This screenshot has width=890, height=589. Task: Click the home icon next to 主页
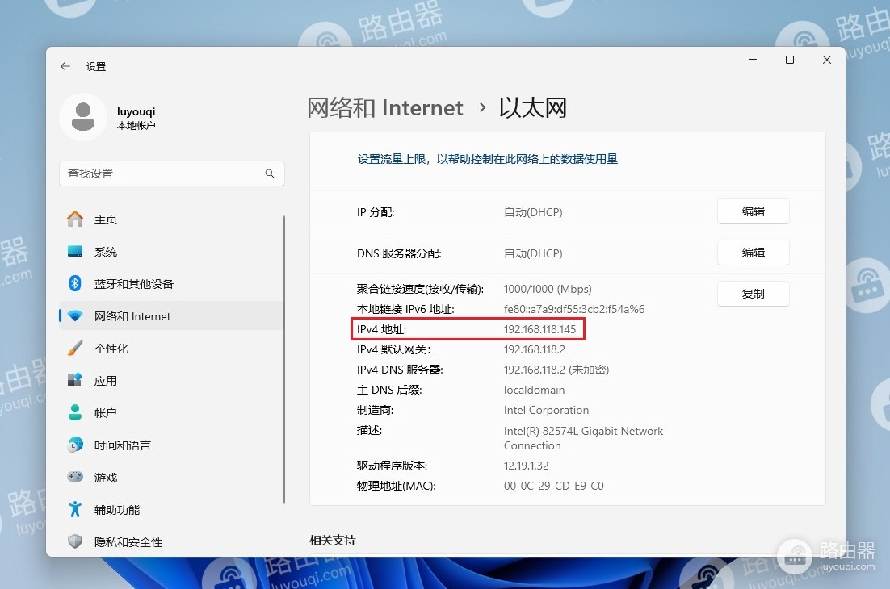click(75, 219)
